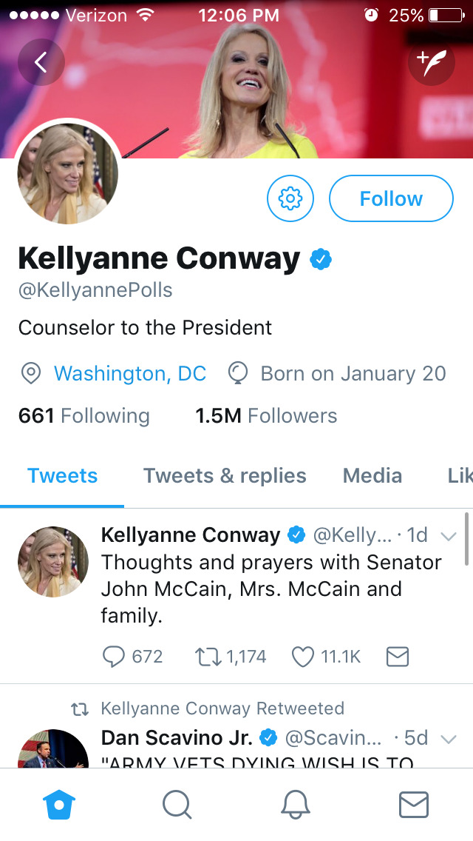Open the Washington, DC location link
This screenshot has width=473, height=841.
(x=130, y=374)
